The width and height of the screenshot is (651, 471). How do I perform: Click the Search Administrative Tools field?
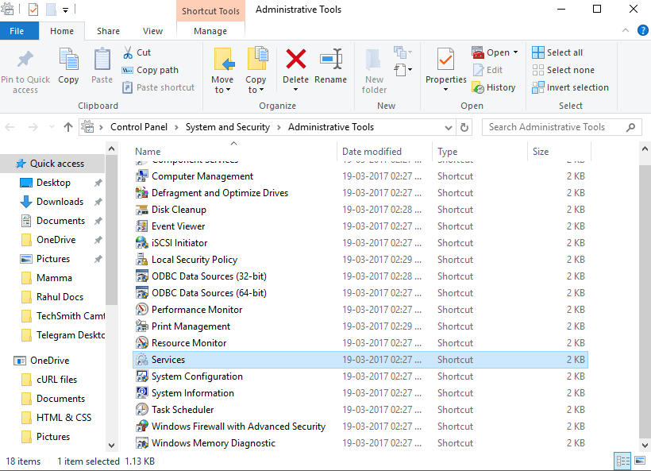pyautogui.click(x=554, y=127)
